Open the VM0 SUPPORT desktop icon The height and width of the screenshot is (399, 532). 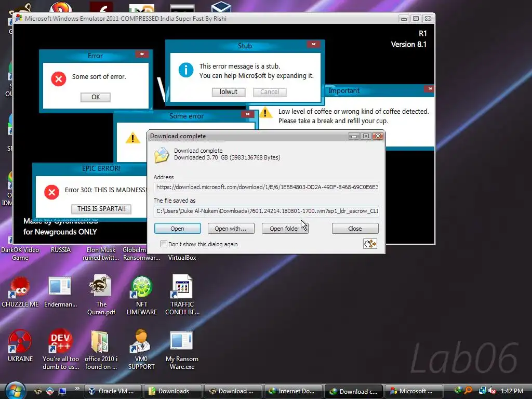tap(141, 350)
